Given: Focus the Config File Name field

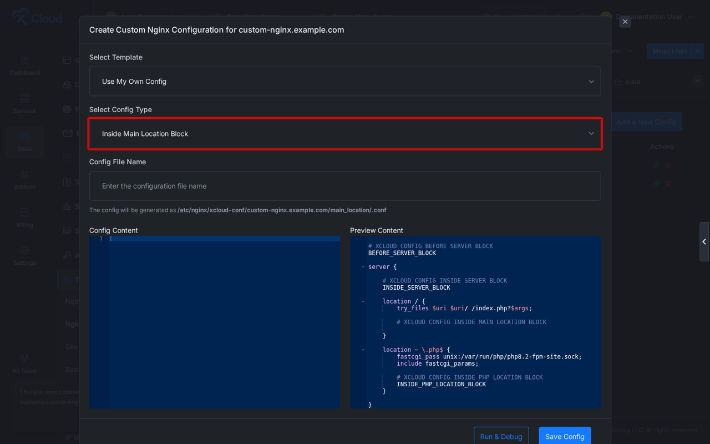Looking at the screenshot, I should 345,186.
